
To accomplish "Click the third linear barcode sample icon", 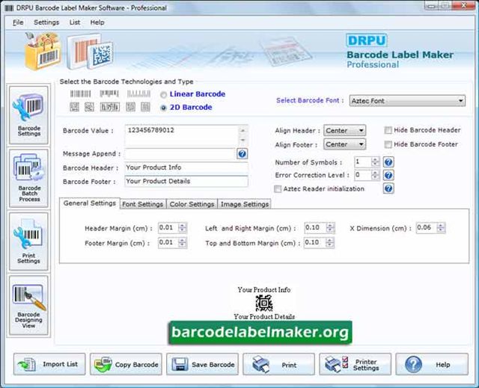I will (138, 93).
